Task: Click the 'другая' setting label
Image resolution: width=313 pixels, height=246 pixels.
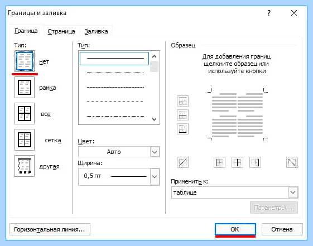Action: point(49,167)
